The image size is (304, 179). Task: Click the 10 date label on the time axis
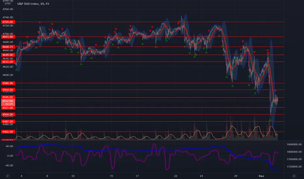73,176
